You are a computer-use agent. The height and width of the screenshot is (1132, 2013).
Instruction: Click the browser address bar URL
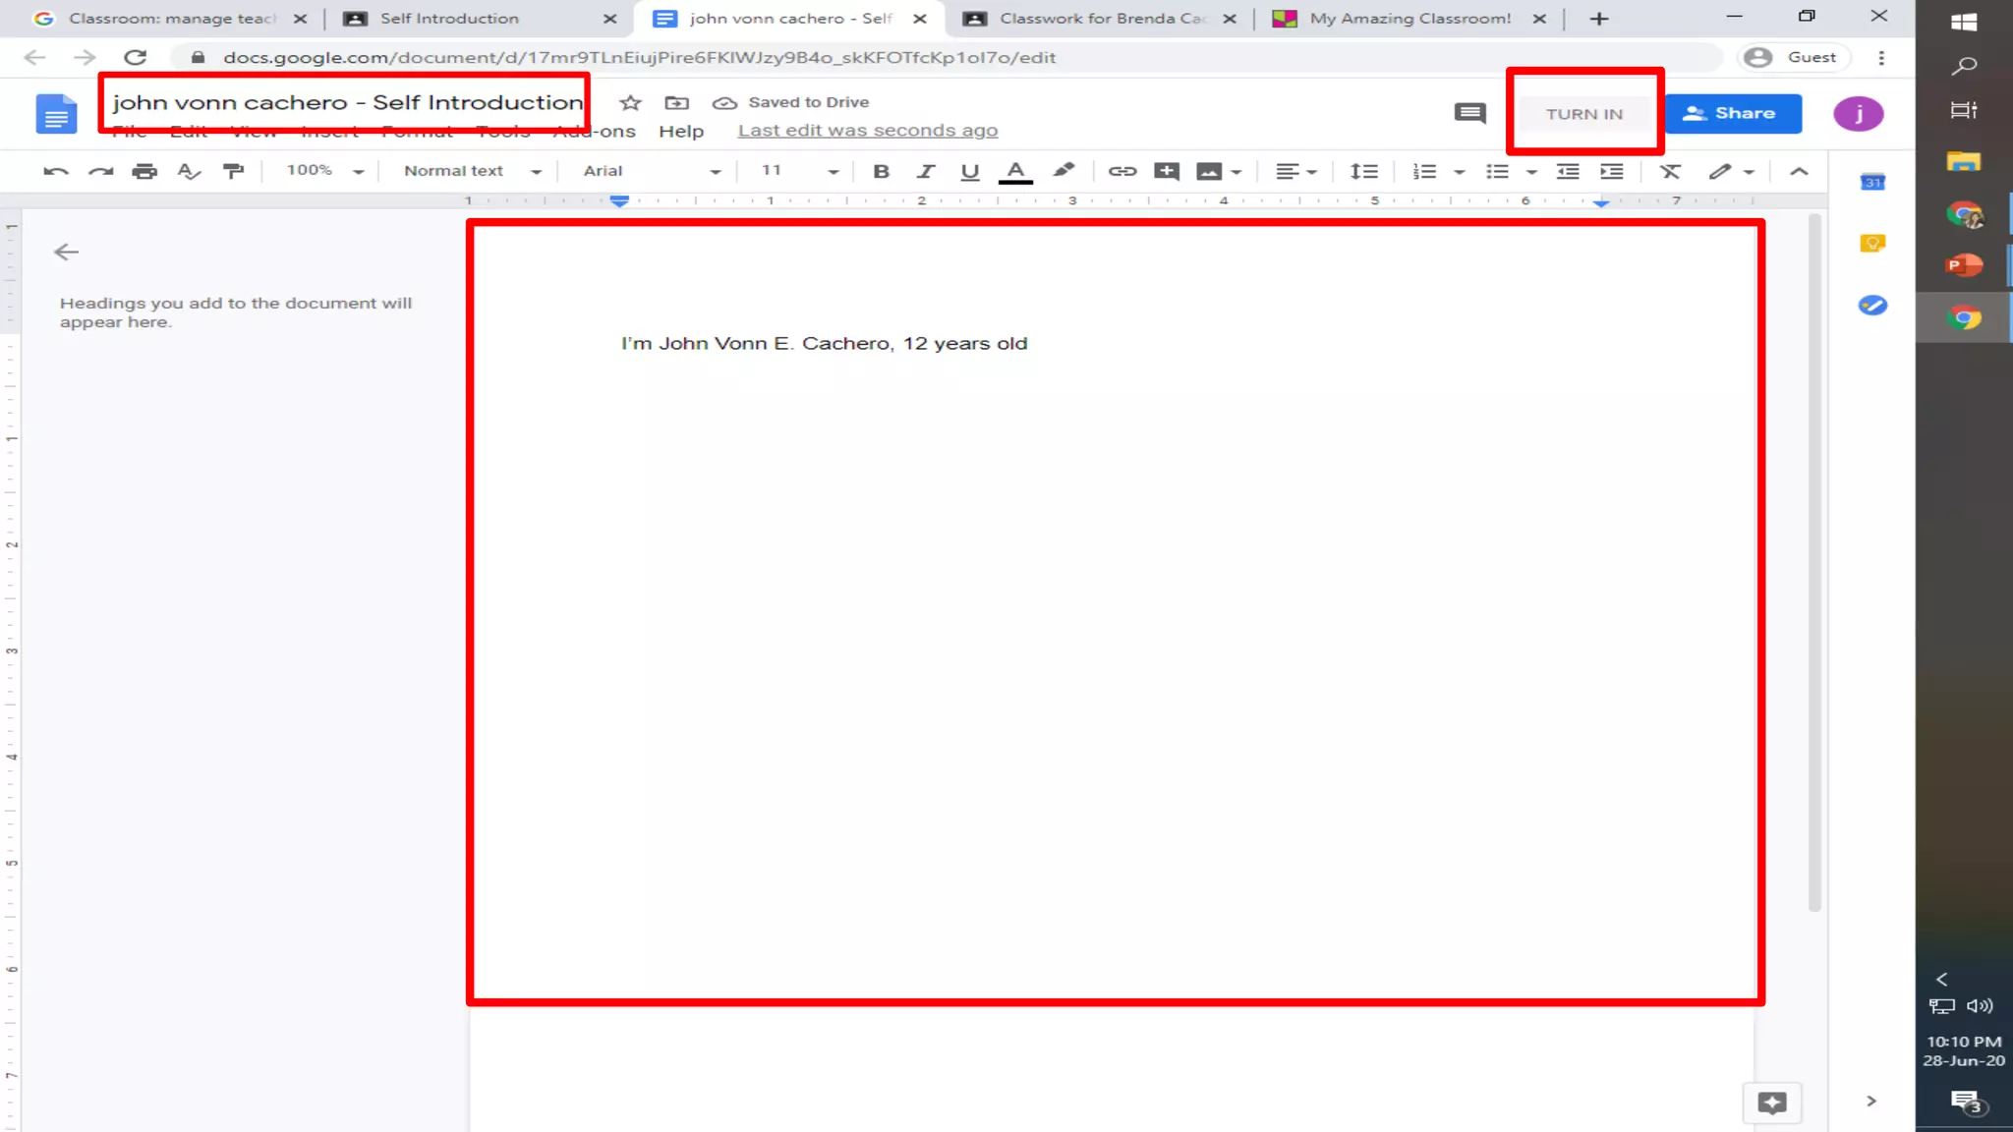pos(639,58)
